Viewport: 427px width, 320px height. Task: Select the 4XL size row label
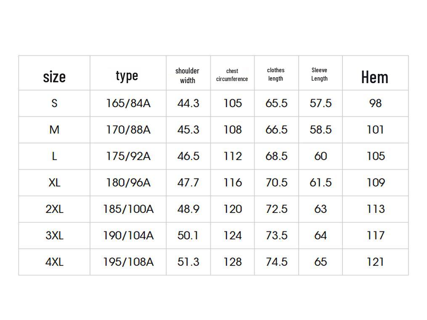pos(54,262)
